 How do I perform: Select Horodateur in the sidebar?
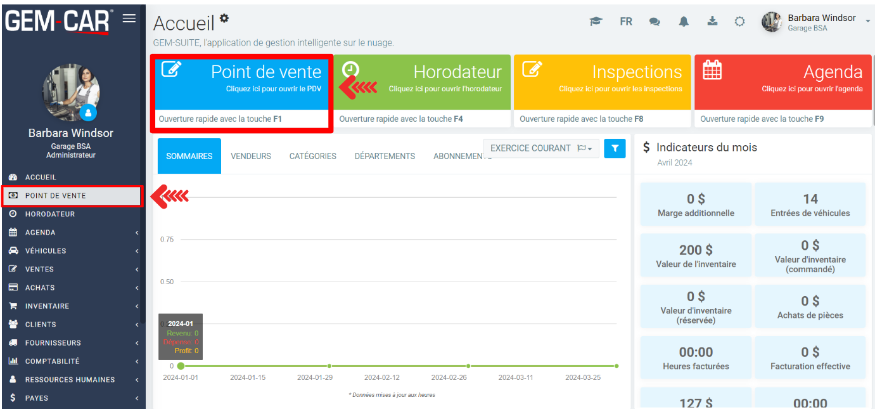tap(50, 214)
